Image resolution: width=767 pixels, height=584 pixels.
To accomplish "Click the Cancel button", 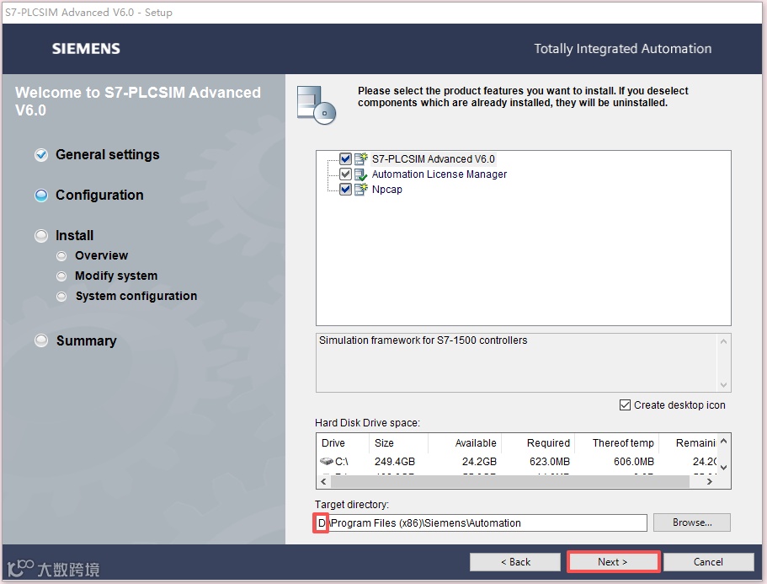I will 708,562.
